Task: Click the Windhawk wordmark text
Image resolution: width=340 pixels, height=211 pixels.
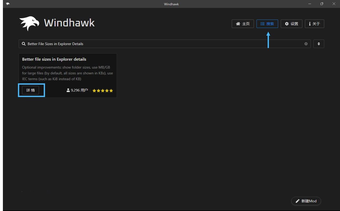Action: click(x=69, y=23)
